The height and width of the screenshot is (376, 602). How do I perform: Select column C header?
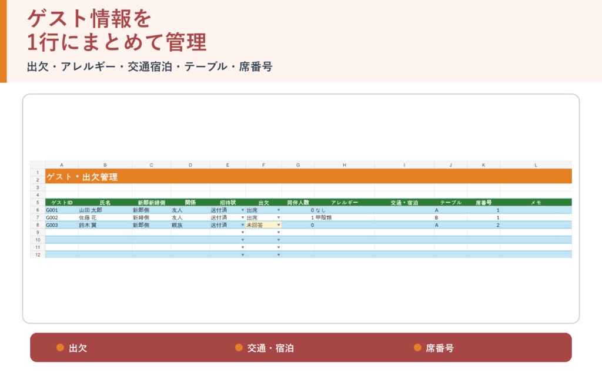[151, 165]
